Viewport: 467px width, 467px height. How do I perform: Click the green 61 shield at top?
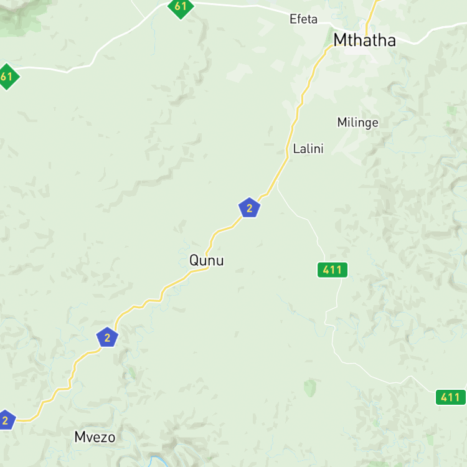point(181,7)
